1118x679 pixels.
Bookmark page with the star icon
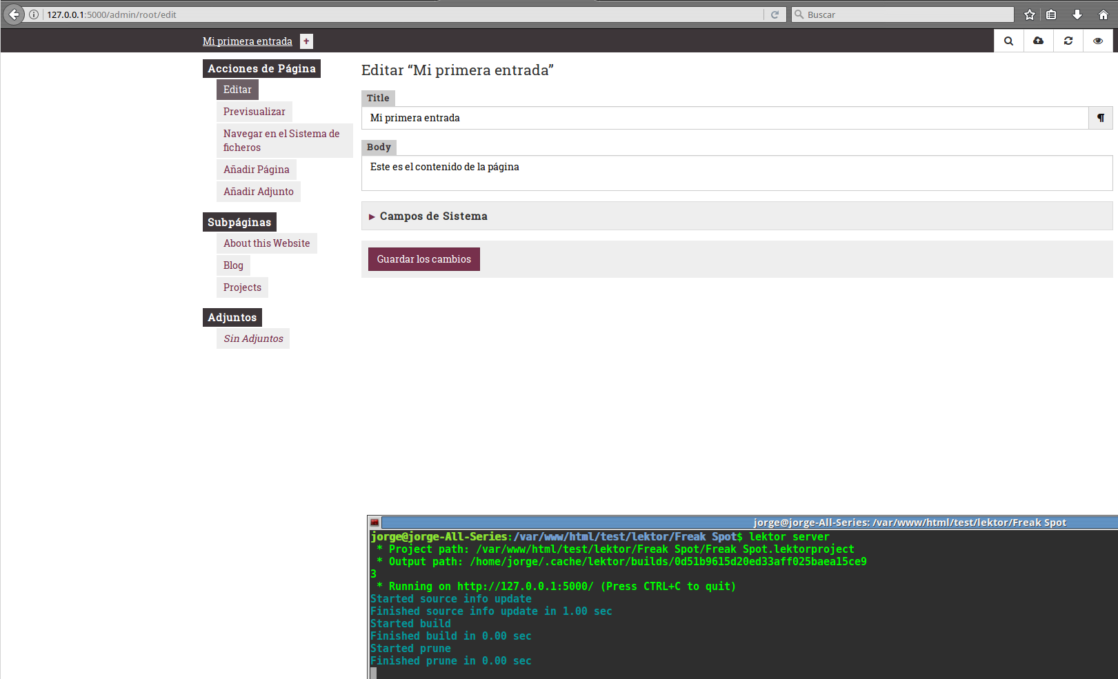pyautogui.click(x=1029, y=14)
